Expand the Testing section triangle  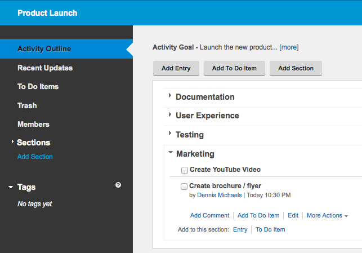pyautogui.click(x=170, y=133)
